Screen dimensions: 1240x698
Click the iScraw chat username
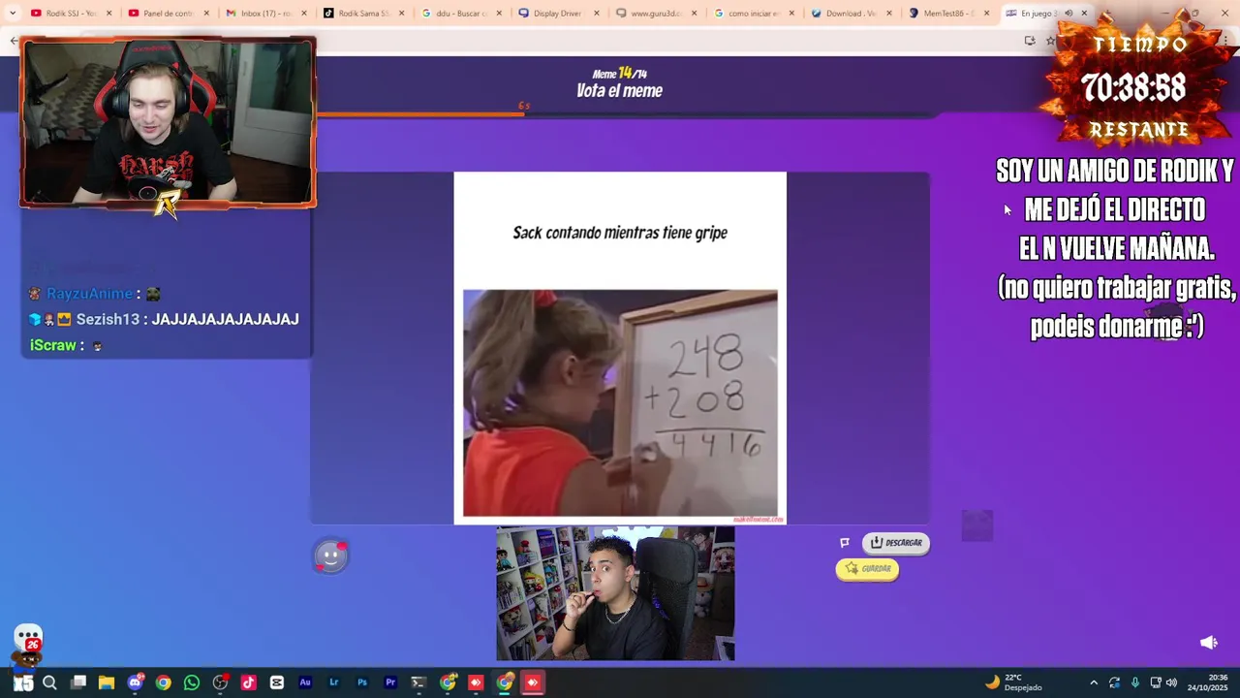[x=52, y=345]
